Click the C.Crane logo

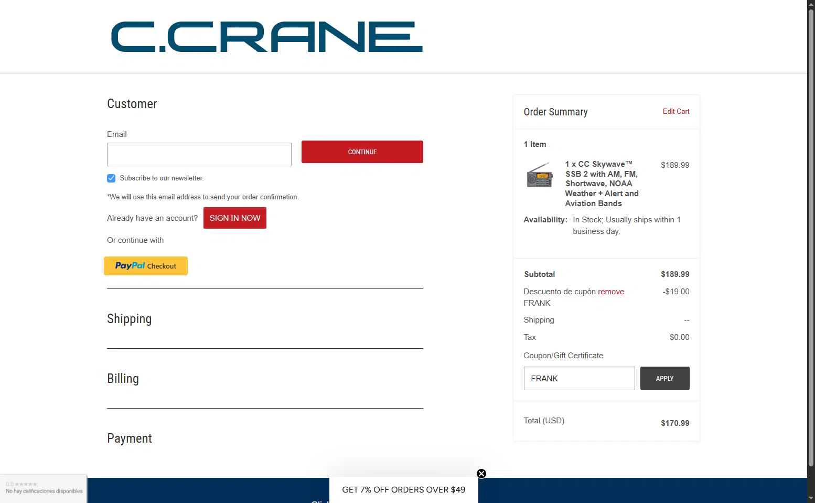[266, 37]
